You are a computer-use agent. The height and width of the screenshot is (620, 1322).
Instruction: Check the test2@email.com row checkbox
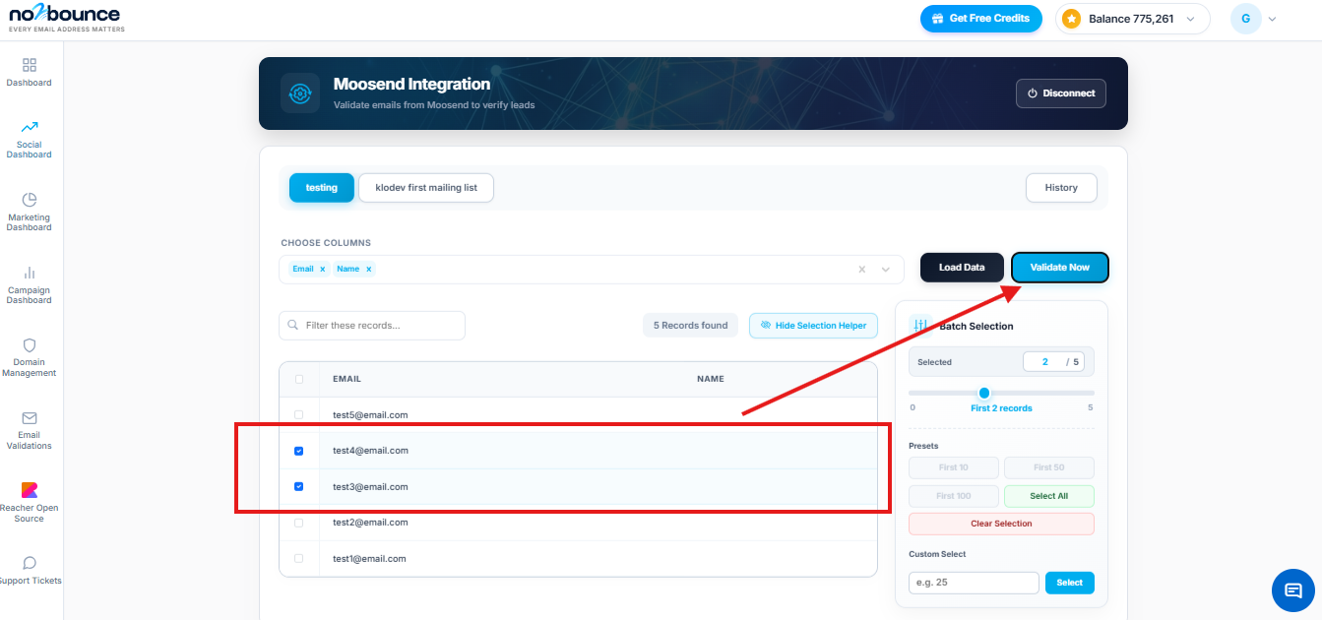pyautogui.click(x=299, y=523)
